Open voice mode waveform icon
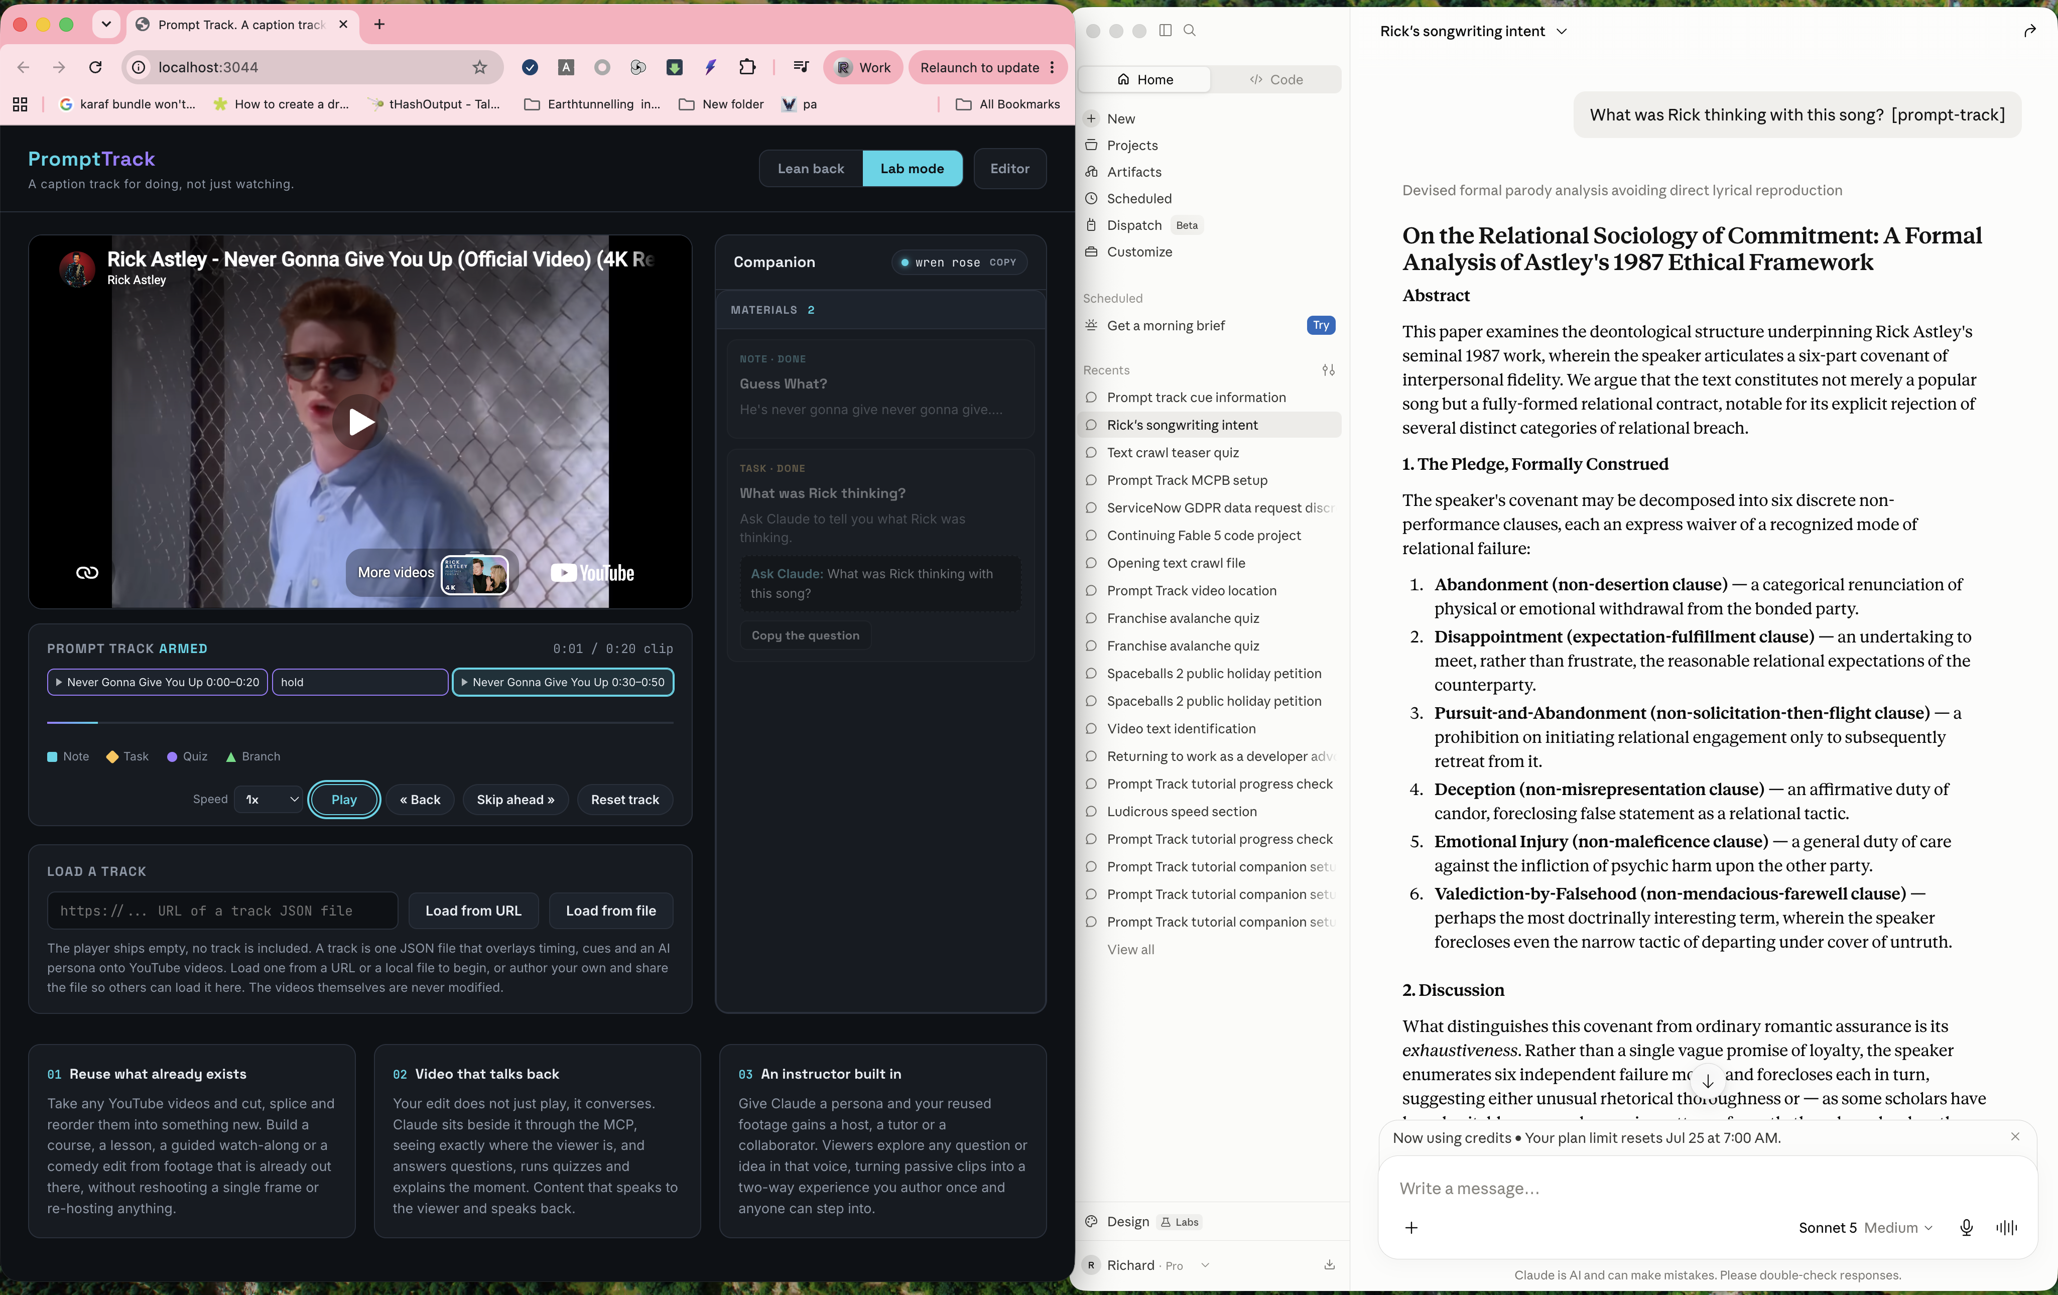Image resolution: width=2058 pixels, height=1295 pixels. (x=2006, y=1227)
